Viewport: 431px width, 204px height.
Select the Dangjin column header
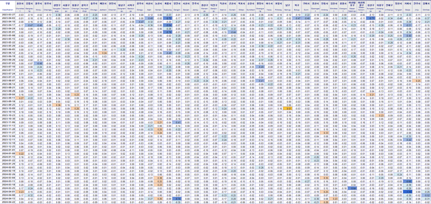(x=177, y=7)
